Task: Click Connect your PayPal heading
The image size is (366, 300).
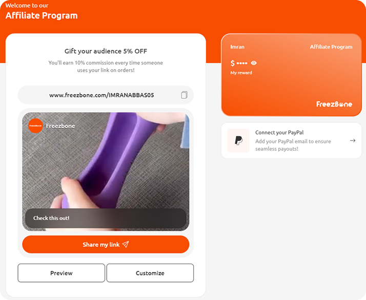Action: pos(279,133)
